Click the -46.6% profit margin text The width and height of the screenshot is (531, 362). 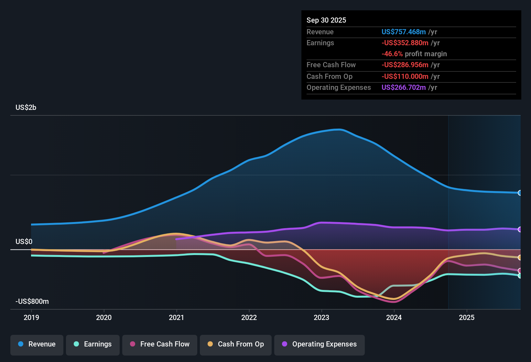pos(393,54)
